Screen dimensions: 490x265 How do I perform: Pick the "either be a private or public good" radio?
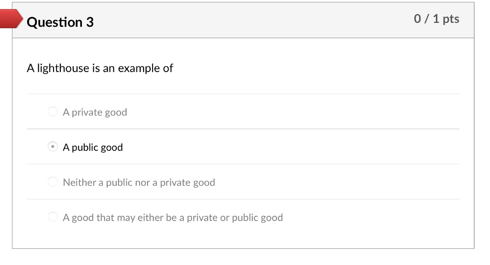point(53,217)
